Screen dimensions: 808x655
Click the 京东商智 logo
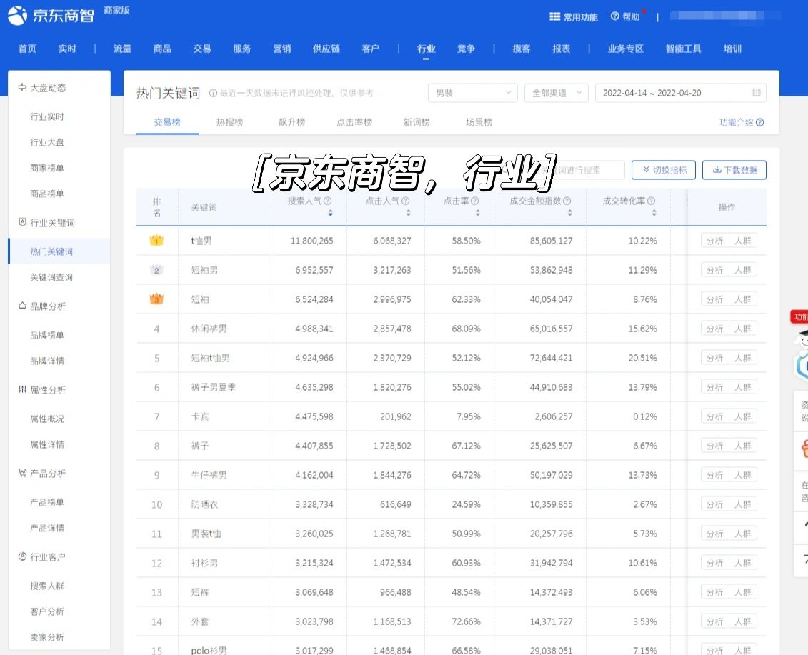click(51, 15)
